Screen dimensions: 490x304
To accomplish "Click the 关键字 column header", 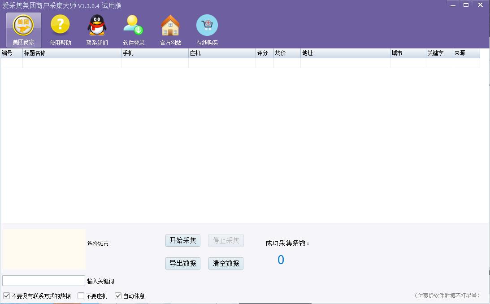I will 439,53.
